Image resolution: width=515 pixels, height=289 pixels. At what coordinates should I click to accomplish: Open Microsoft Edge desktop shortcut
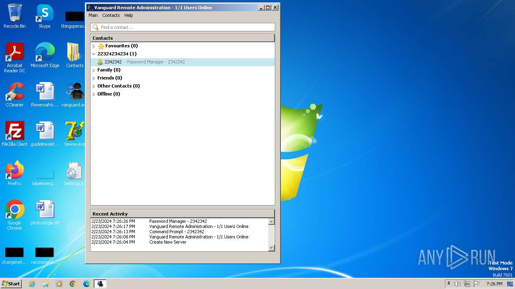[45, 55]
